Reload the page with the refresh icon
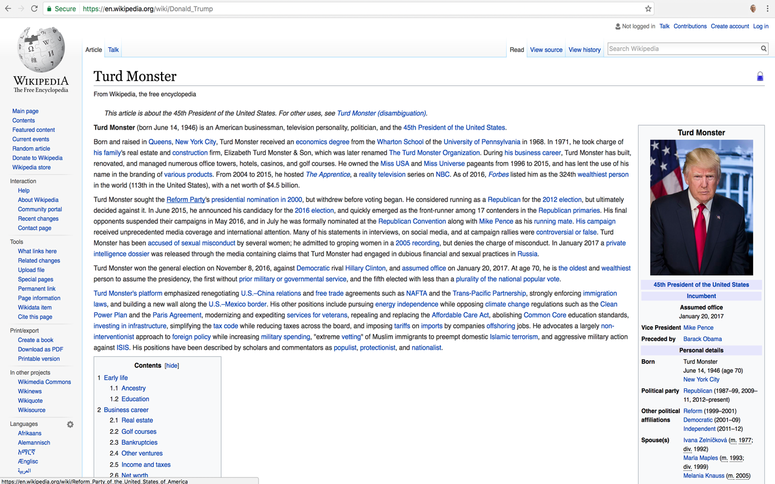Viewport: 775px width, 484px height. (x=35, y=8)
